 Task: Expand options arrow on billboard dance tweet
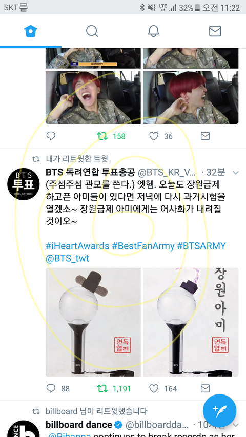pyautogui.click(x=236, y=425)
